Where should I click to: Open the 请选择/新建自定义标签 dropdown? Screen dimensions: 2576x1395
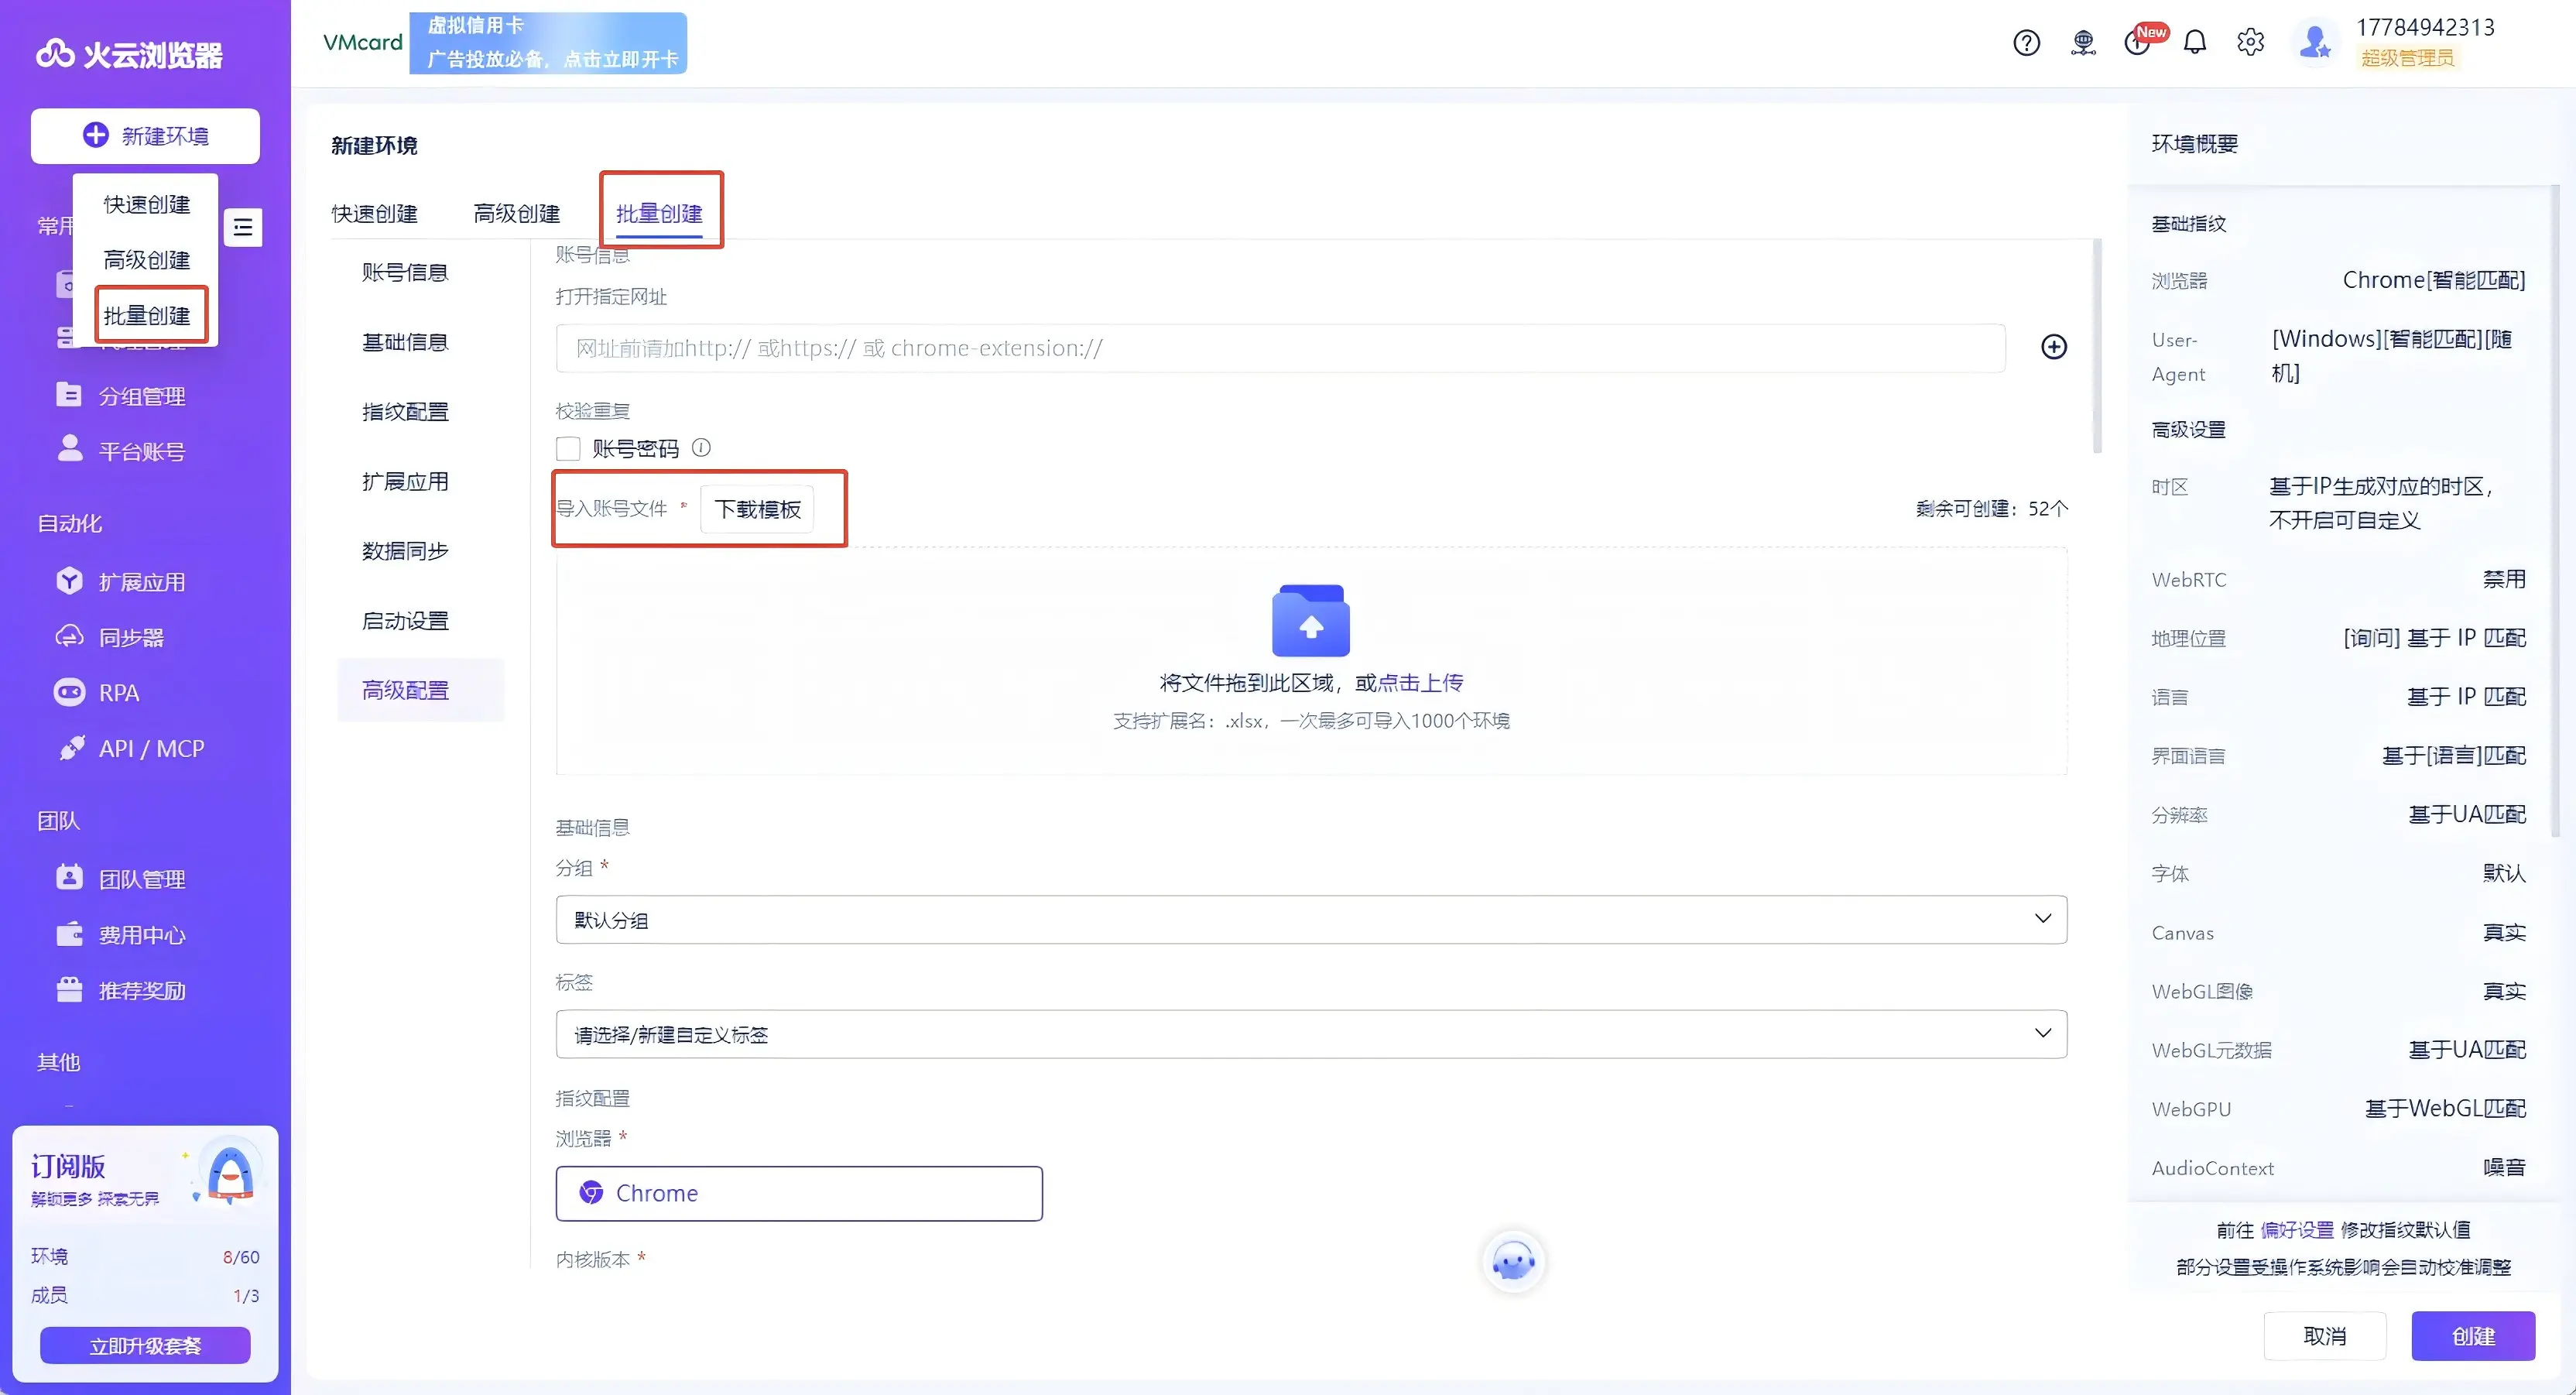(1311, 1034)
